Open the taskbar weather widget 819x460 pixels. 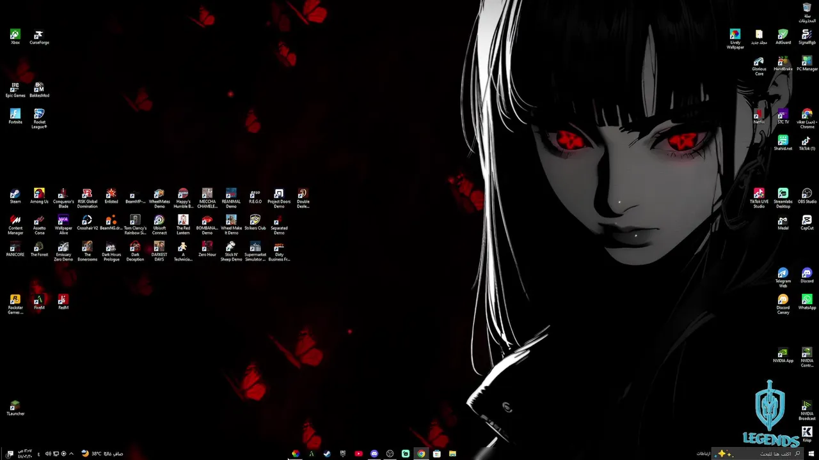click(102, 454)
